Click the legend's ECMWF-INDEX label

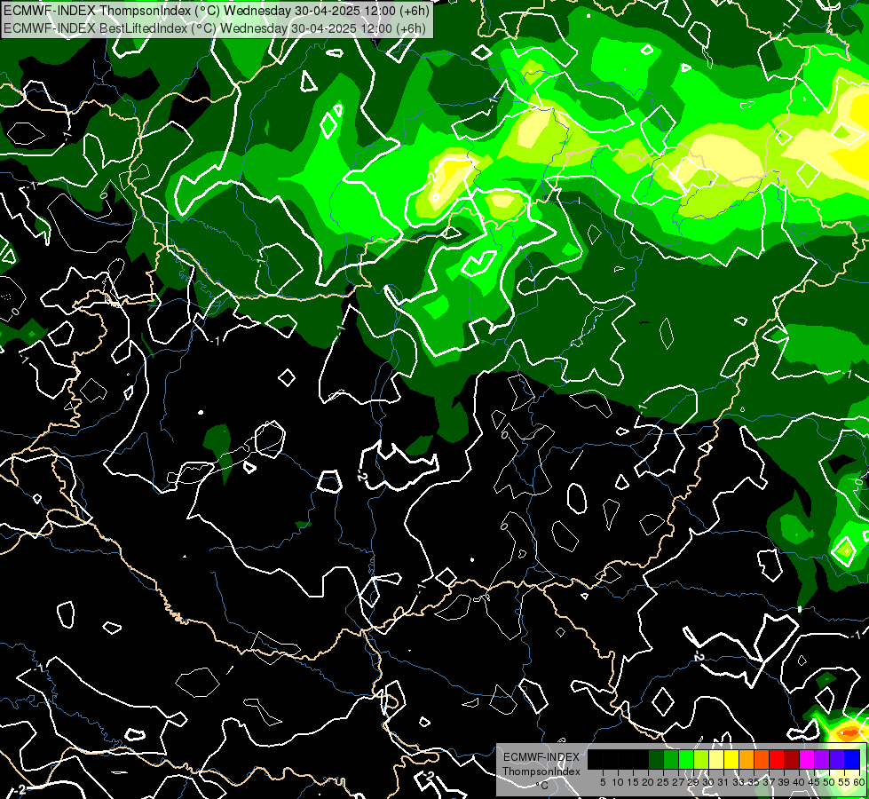[x=541, y=757]
